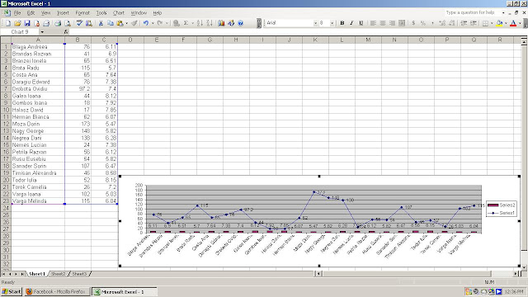Click the Merge and Center icon

click(402, 23)
